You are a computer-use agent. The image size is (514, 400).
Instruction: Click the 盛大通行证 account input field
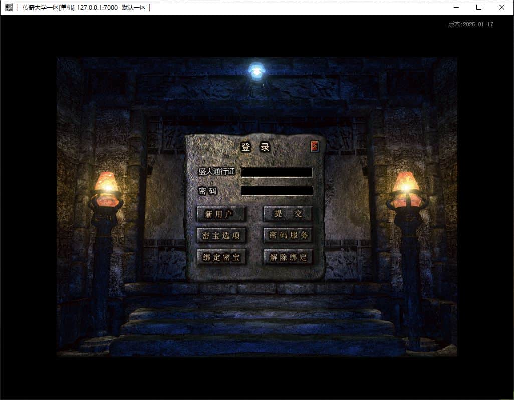[277, 172]
